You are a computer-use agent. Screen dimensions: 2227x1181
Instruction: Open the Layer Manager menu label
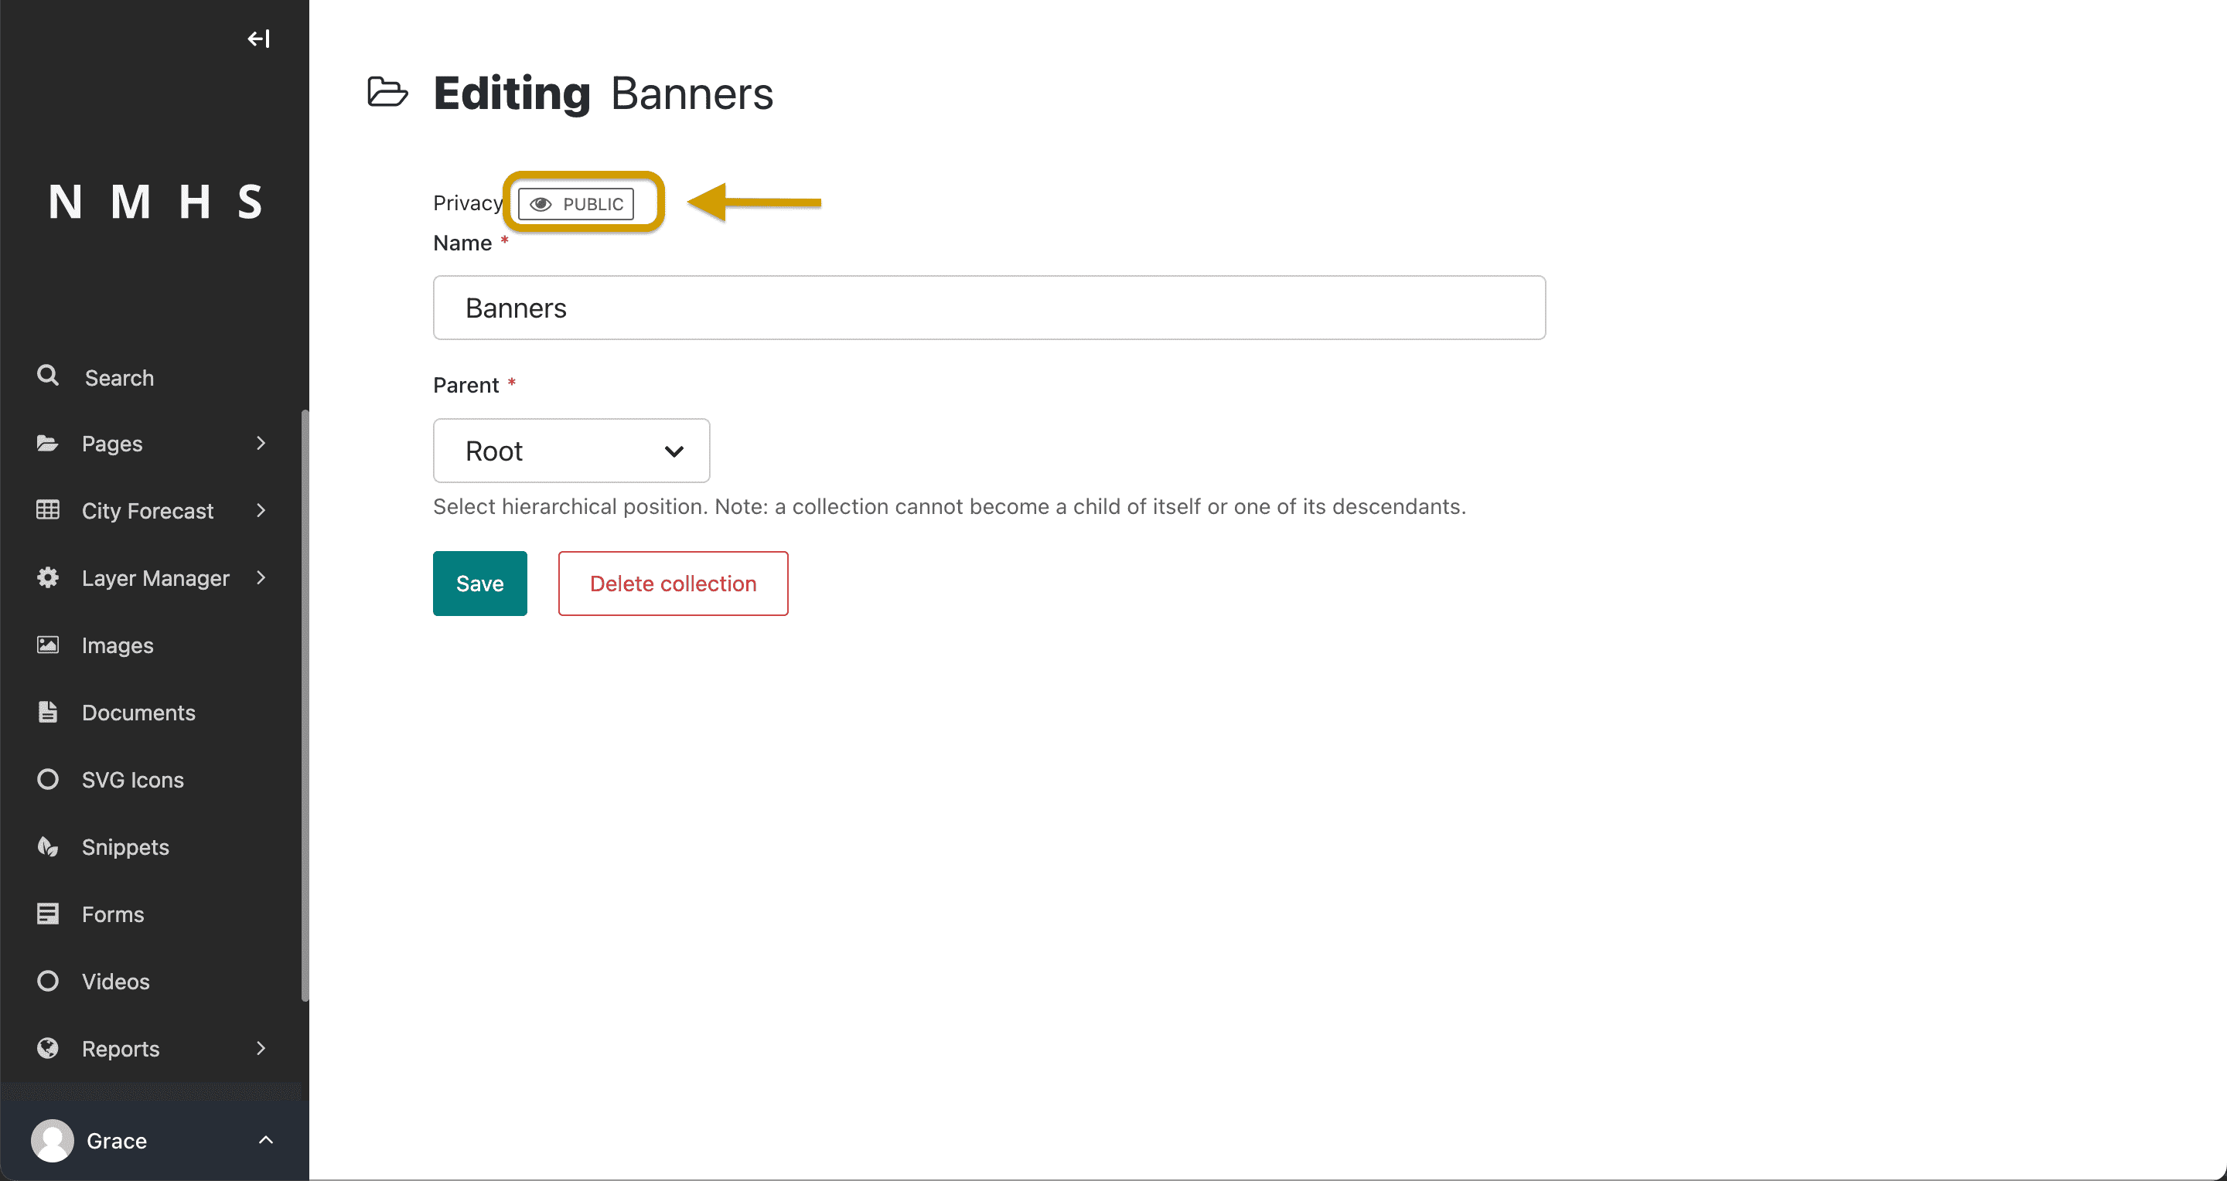[155, 578]
